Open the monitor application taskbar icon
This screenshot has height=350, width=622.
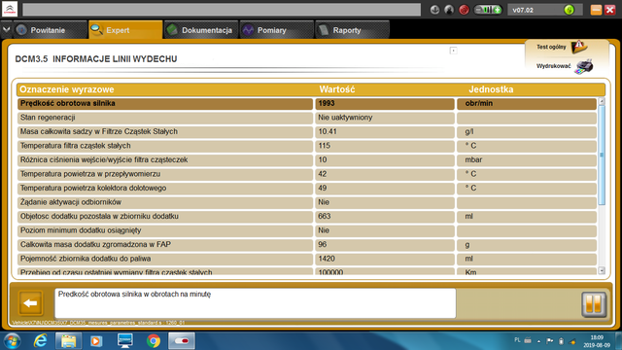(x=125, y=341)
